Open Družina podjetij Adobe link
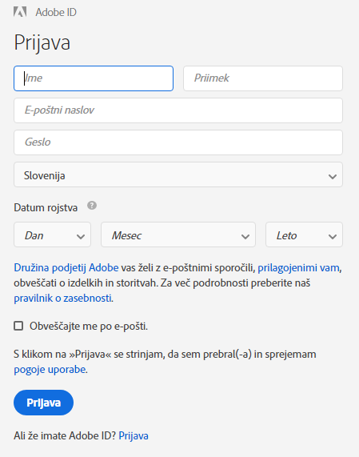 (66, 267)
